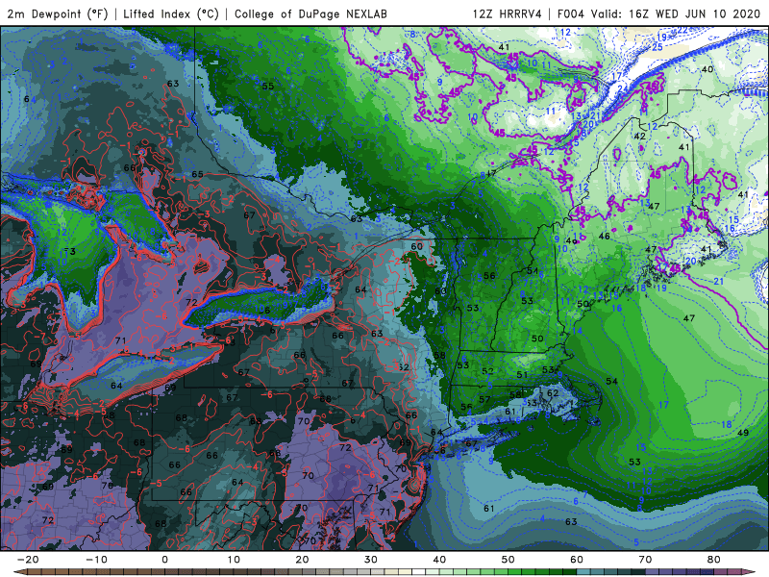Image resolution: width=769 pixels, height=577 pixels.
Task: Click the "-10" label on the color scale
Action: [96, 560]
